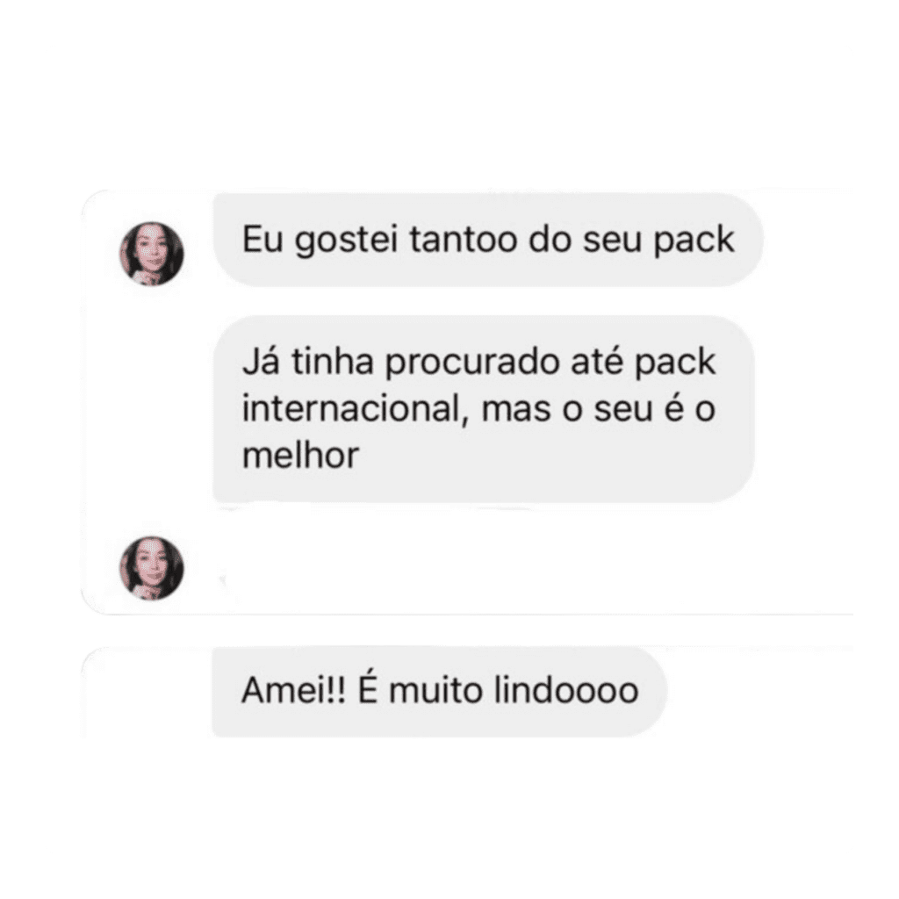Image resolution: width=899 pixels, height=899 pixels.
Task: Click the word 'tantoo' in first bubble
Action: [464, 239]
